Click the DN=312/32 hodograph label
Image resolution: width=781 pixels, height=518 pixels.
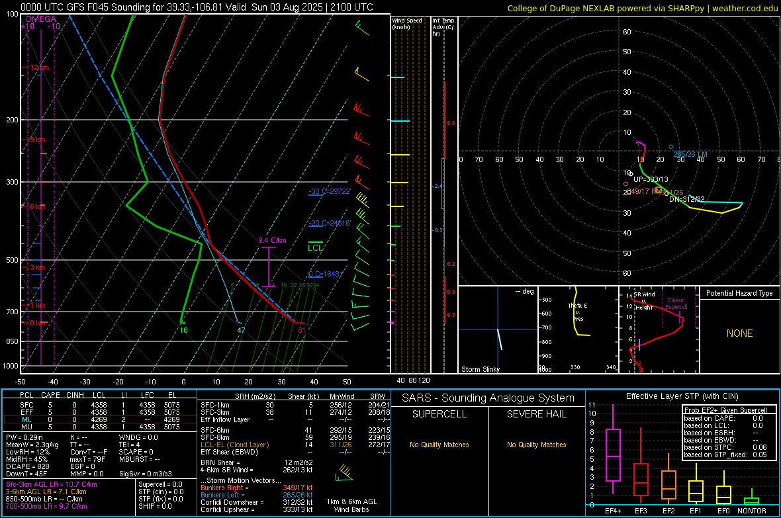[x=687, y=199]
